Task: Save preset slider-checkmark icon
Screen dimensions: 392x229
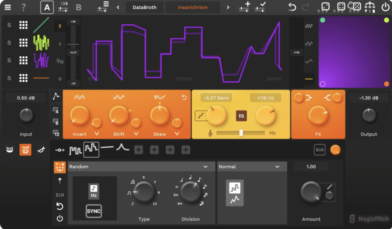Action: click(x=260, y=7)
